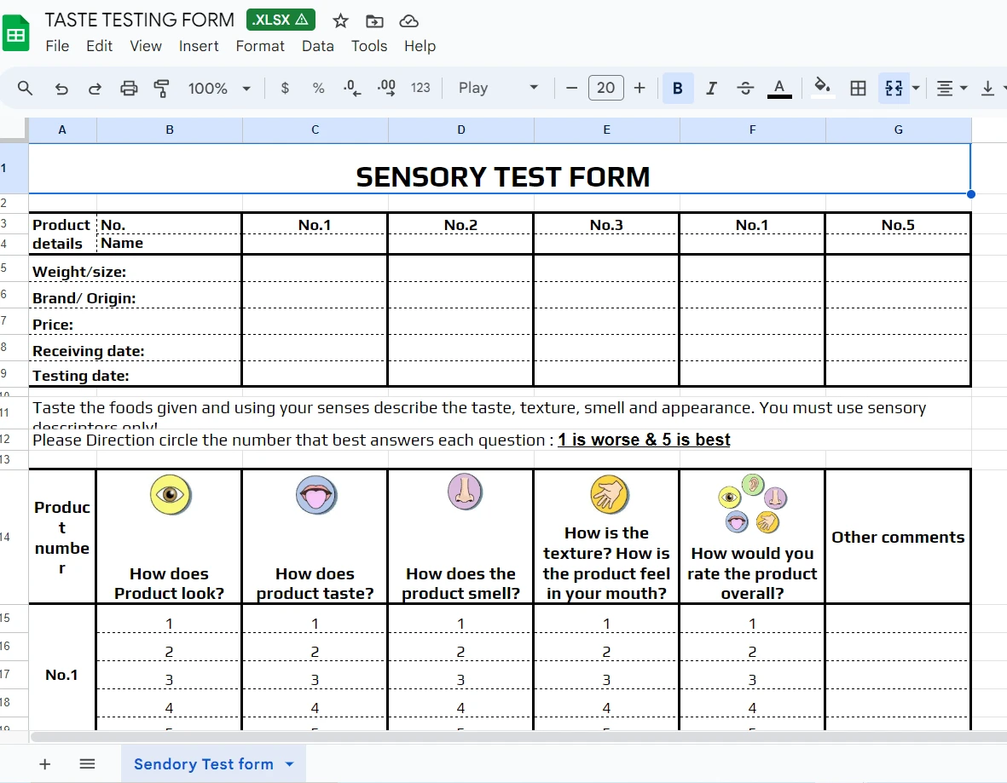Viewport: 1007px width, 783px height.
Task: Increase decimal places
Action: 386,88
